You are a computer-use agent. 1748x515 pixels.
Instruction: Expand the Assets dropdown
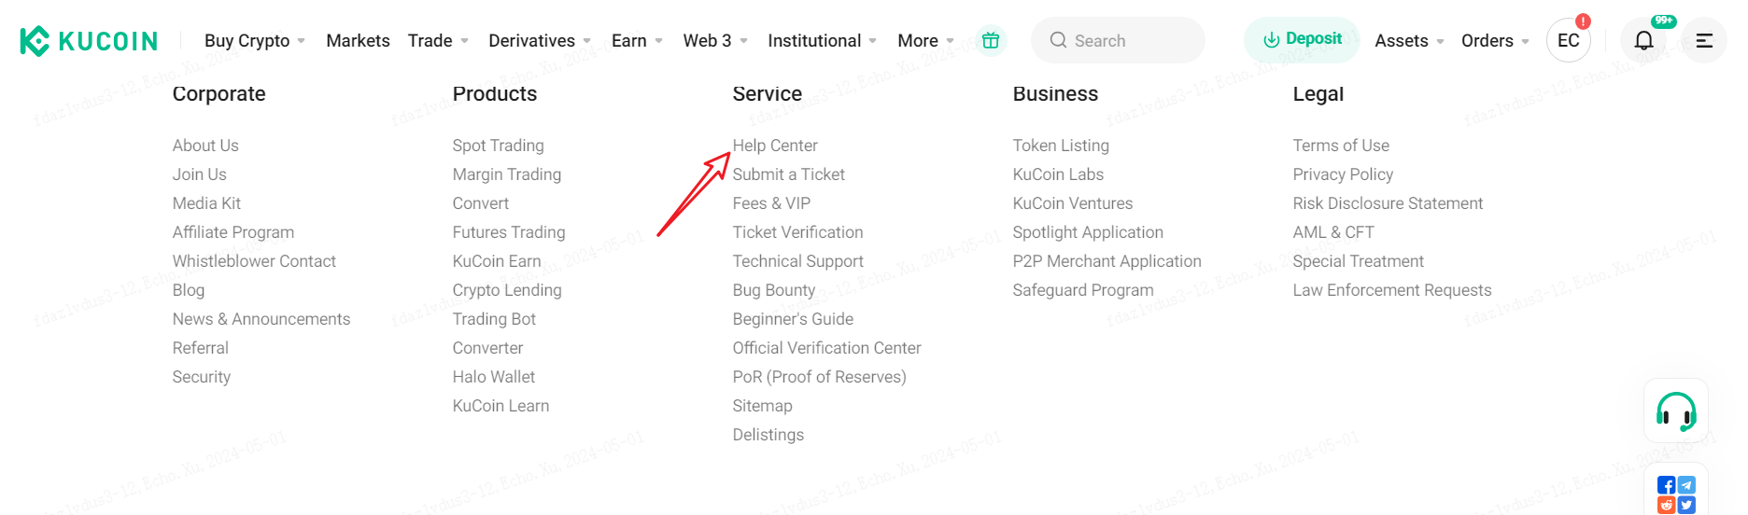coord(1409,40)
